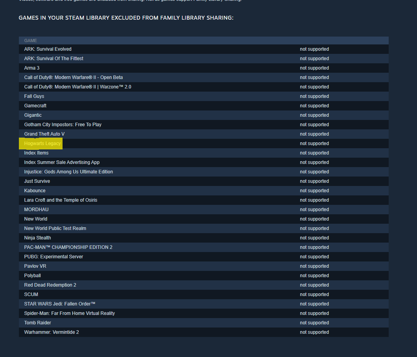Click 'not supported' status for Tomb Raider
The width and height of the screenshot is (417, 357).
point(314,323)
